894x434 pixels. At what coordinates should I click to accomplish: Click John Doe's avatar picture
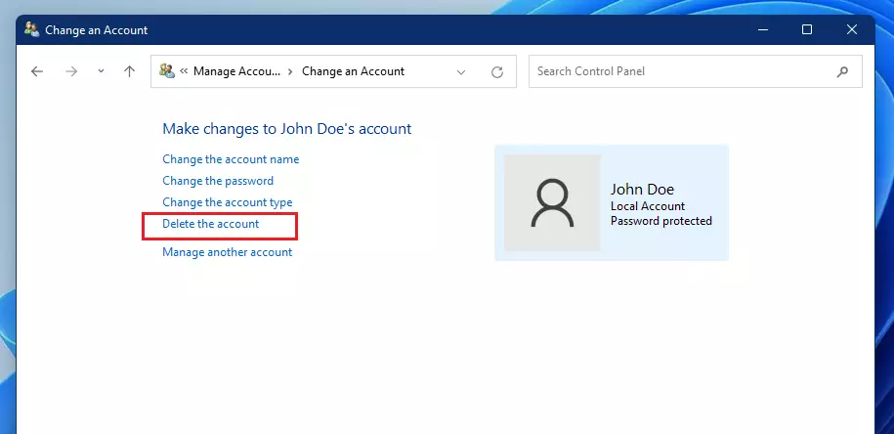(552, 202)
